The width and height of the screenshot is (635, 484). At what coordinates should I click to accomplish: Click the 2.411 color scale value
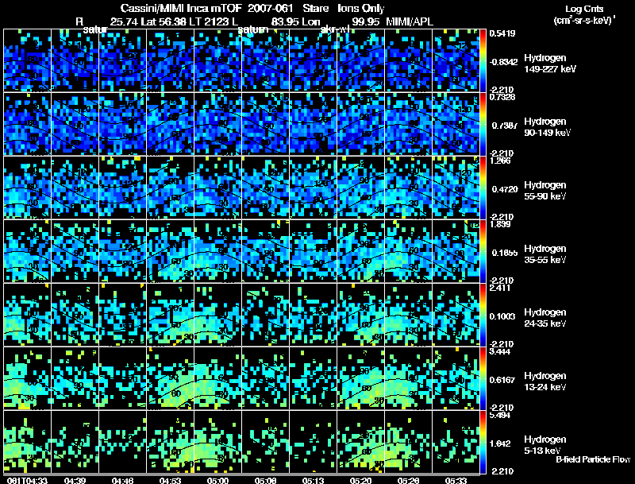[x=500, y=288]
